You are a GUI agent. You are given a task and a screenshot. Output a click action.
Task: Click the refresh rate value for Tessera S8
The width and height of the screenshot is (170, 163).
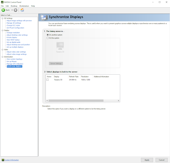coord(73,80)
